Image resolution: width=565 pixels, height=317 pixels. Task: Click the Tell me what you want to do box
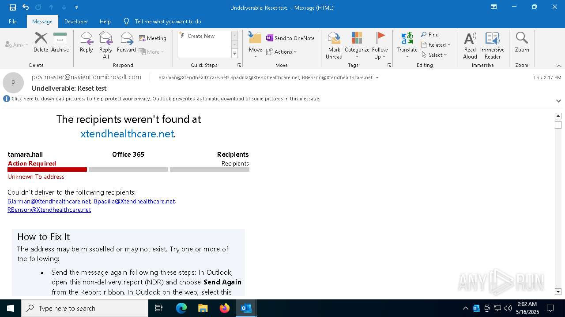(168, 22)
